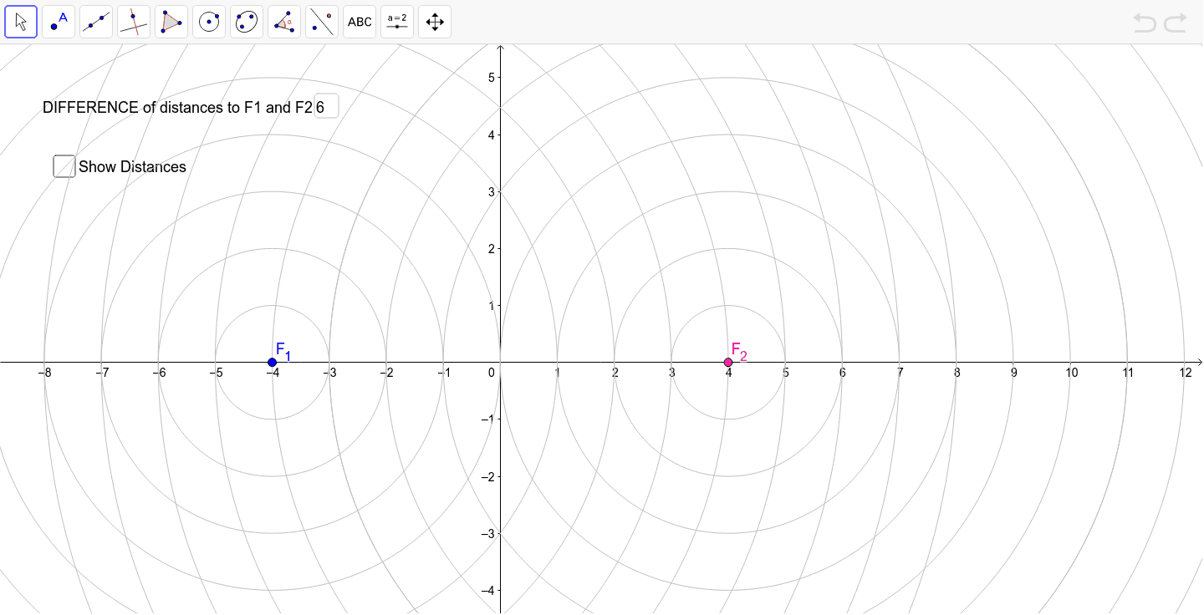
Task: Select the Line through two points tool
Action: pos(96,22)
